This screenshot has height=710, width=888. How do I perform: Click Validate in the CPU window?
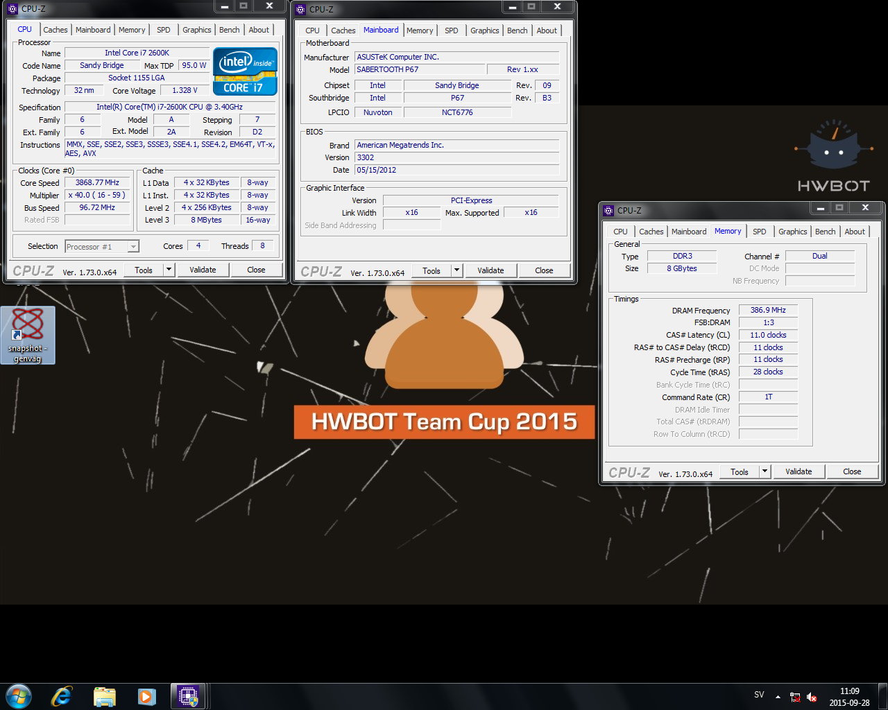(x=203, y=270)
